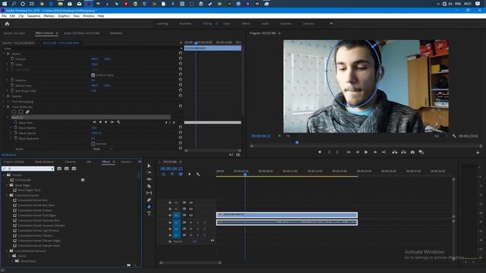This screenshot has width=486, height=273.
Task: Collapse the Presets folder in Effects
Action: pos(4,175)
